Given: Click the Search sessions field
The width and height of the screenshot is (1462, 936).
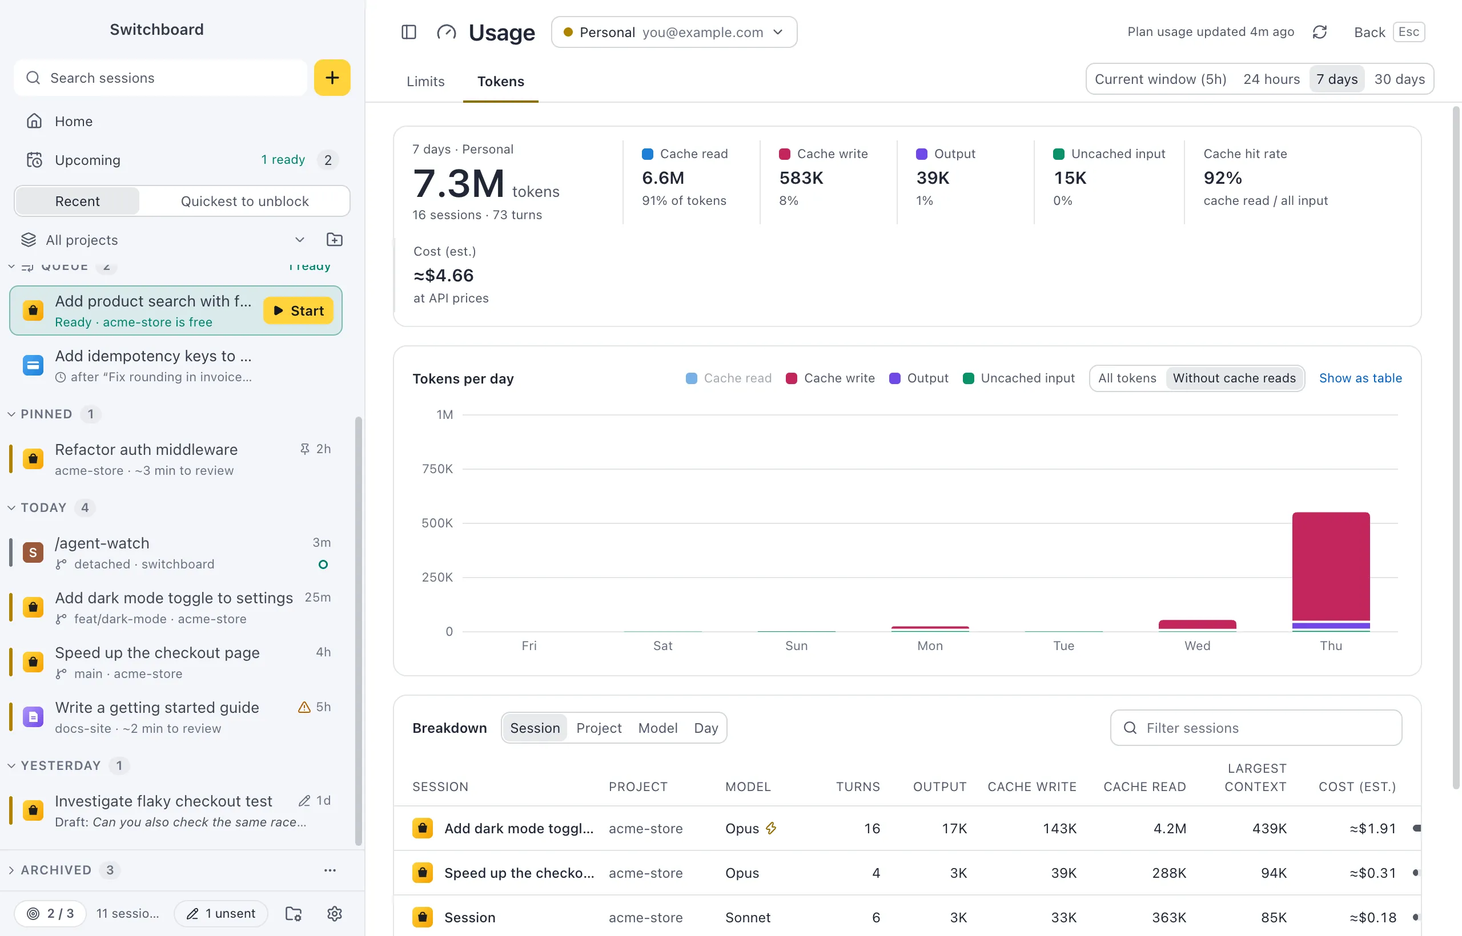Looking at the screenshot, I should click(160, 78).
